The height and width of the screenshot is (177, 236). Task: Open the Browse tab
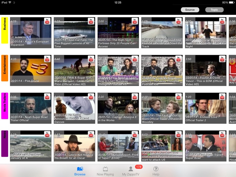pos(80,171)
